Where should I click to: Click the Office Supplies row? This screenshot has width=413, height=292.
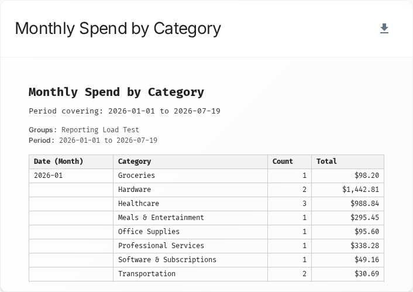click(206, 232)
